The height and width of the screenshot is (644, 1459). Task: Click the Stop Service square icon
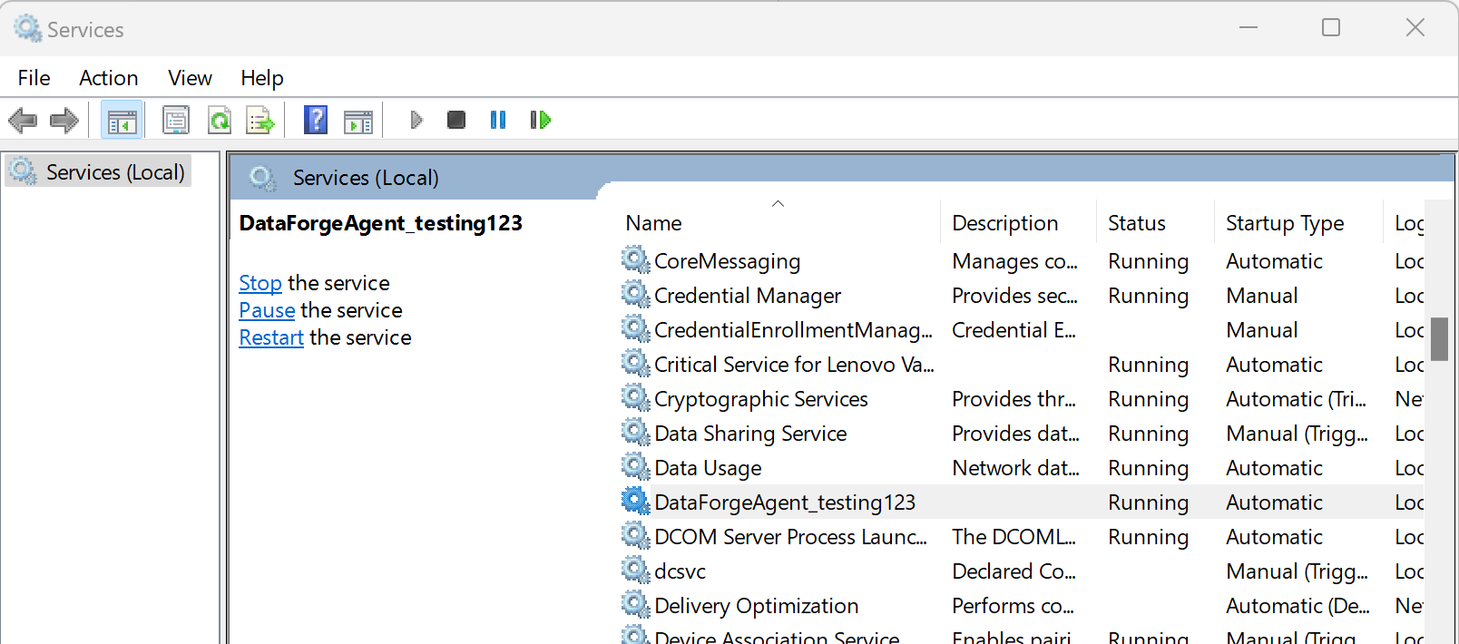pos(456,120)
